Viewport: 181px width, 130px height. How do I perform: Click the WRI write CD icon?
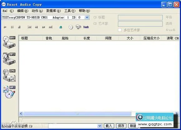[9, 92]
